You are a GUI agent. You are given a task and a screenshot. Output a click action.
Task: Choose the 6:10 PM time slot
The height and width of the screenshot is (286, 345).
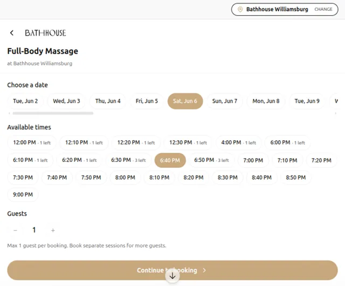tap(30, 160)
